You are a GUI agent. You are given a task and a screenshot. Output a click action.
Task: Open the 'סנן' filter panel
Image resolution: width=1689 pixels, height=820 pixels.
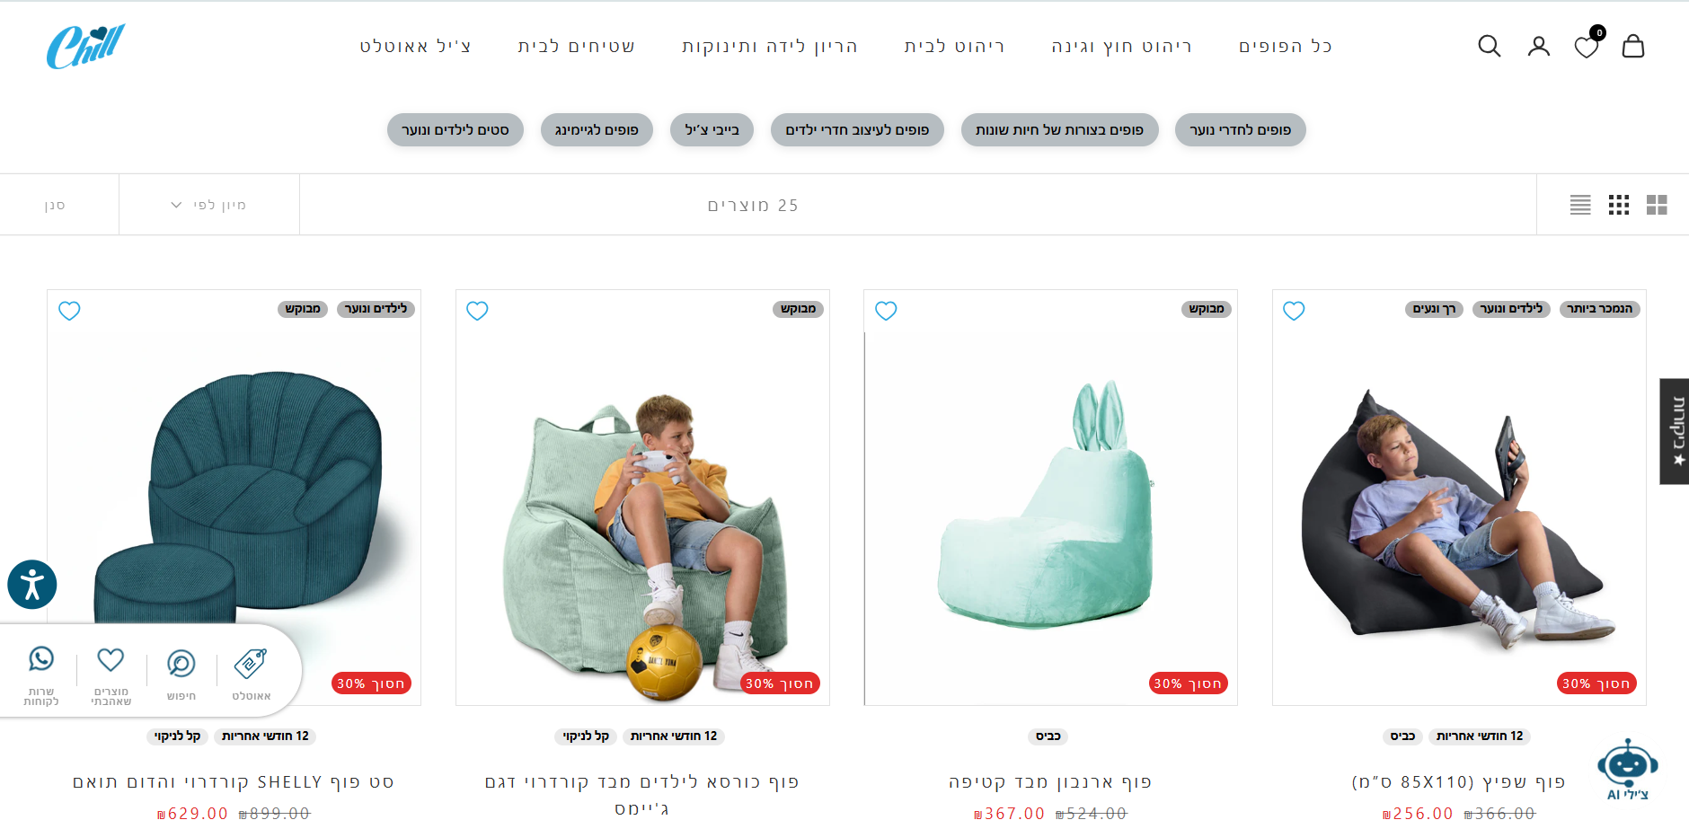tap(55, 205)
